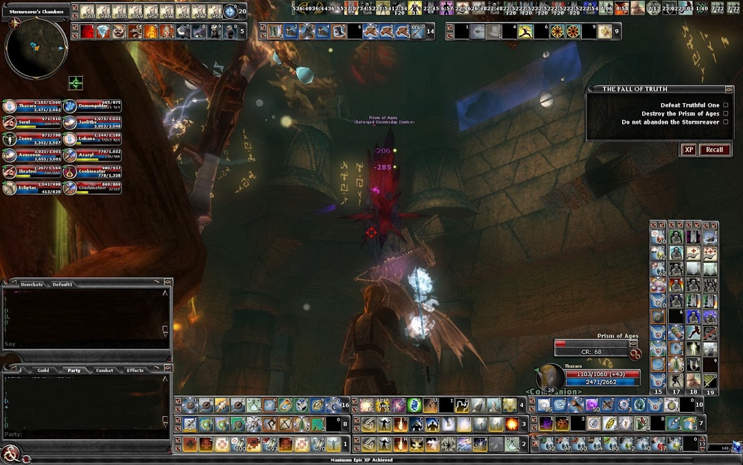
Task: Click the up arrow next to hotbar 13
Action: 702,439
